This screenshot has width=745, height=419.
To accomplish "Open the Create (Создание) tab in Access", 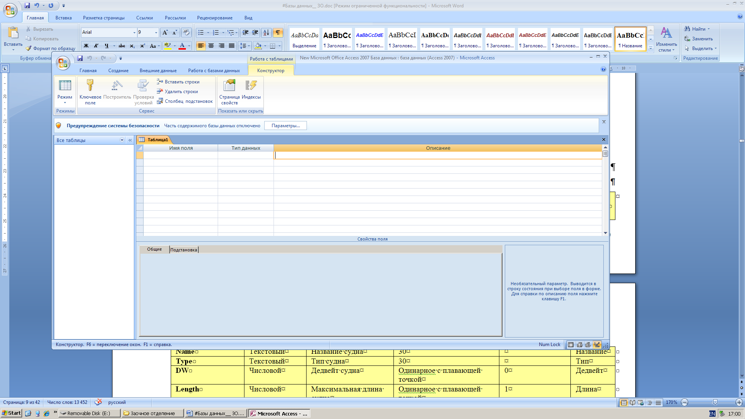I will point(118,71).
